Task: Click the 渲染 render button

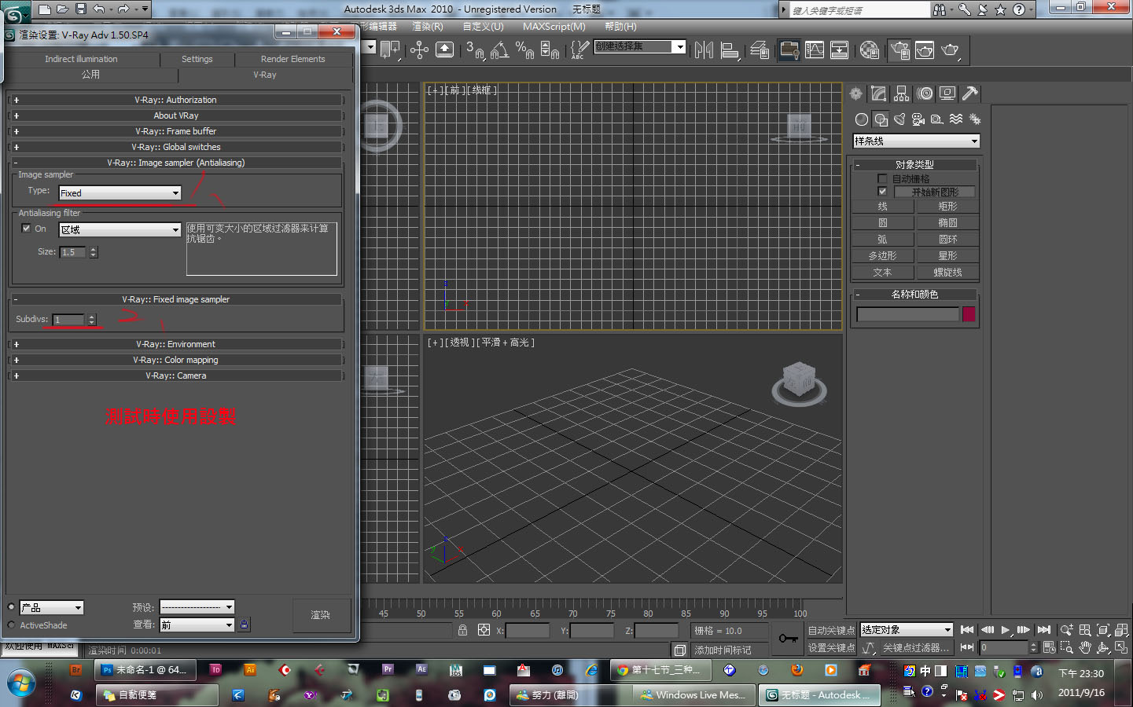Action: click(320, 615)
